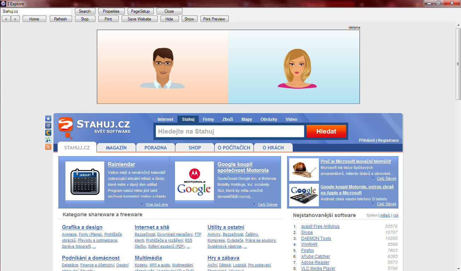Image resolution: width=461 pixels, height=271 pixels.
Task: Switch to the SHOP tab
Action: pyautogui.click(x=195, y=148)
